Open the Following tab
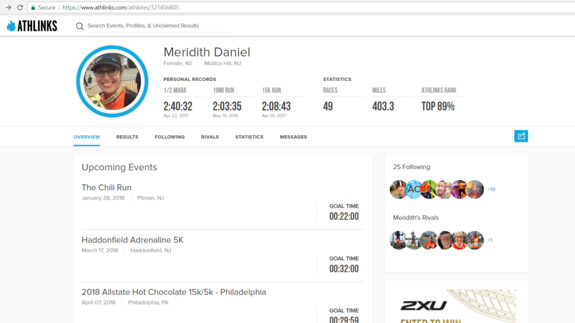 coord(170,137)
